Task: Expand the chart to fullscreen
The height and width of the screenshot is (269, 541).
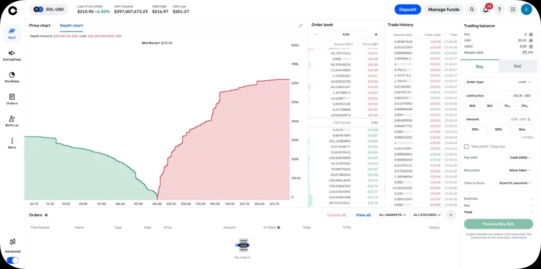Action: pyautogui.click(x=301, y=25)
